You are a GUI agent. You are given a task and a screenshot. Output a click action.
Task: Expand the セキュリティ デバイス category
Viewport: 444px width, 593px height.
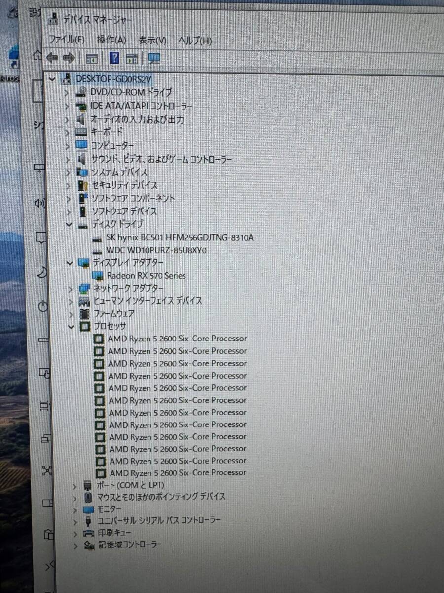click(68, 185)
